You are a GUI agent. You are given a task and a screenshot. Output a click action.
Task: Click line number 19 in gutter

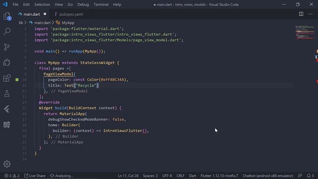pos(24,131)
